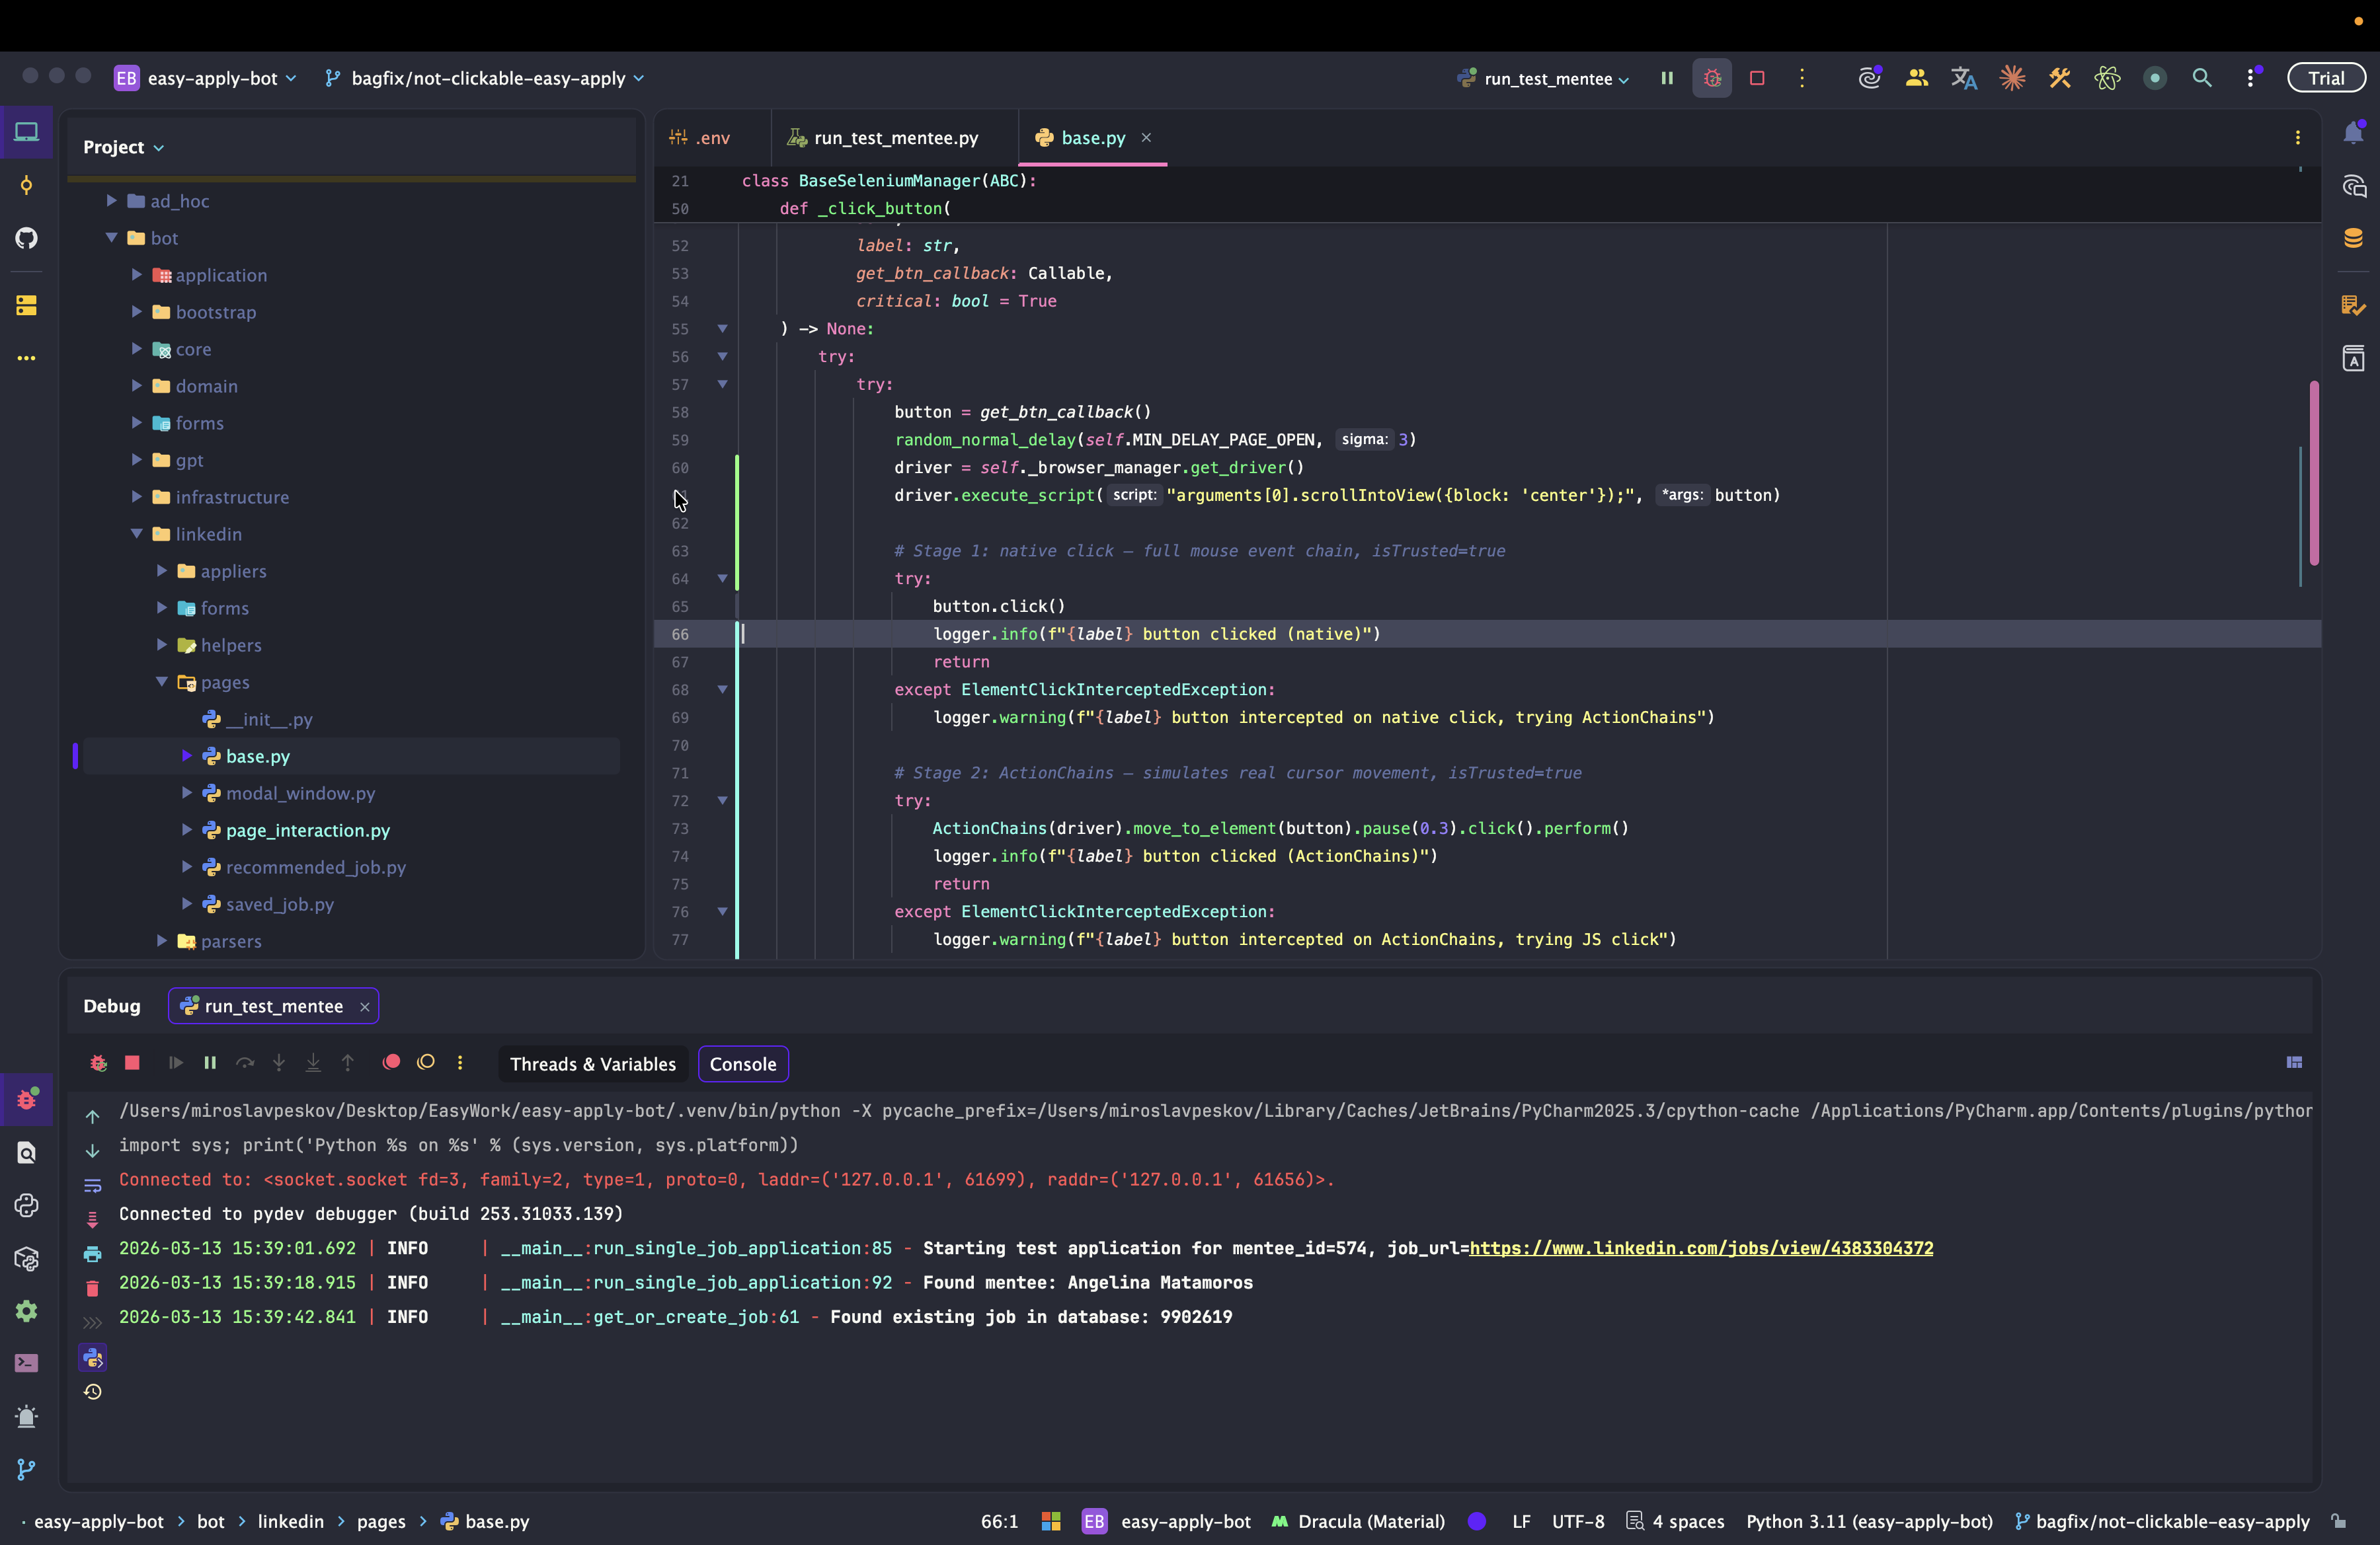Open Search Everywhere magnifier icon
Screen dimensions: 2380x1545
pos(2201,78)
